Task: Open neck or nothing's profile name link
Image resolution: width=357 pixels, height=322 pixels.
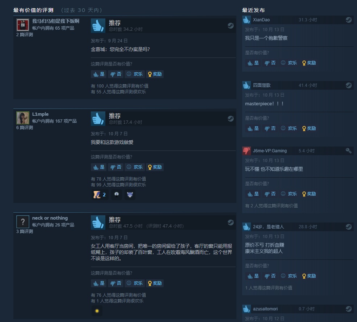Action: (x=50, y=218)
